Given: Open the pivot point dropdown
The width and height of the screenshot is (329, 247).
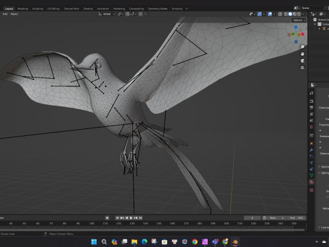Looking at the screenshot, I should point(121,14).
